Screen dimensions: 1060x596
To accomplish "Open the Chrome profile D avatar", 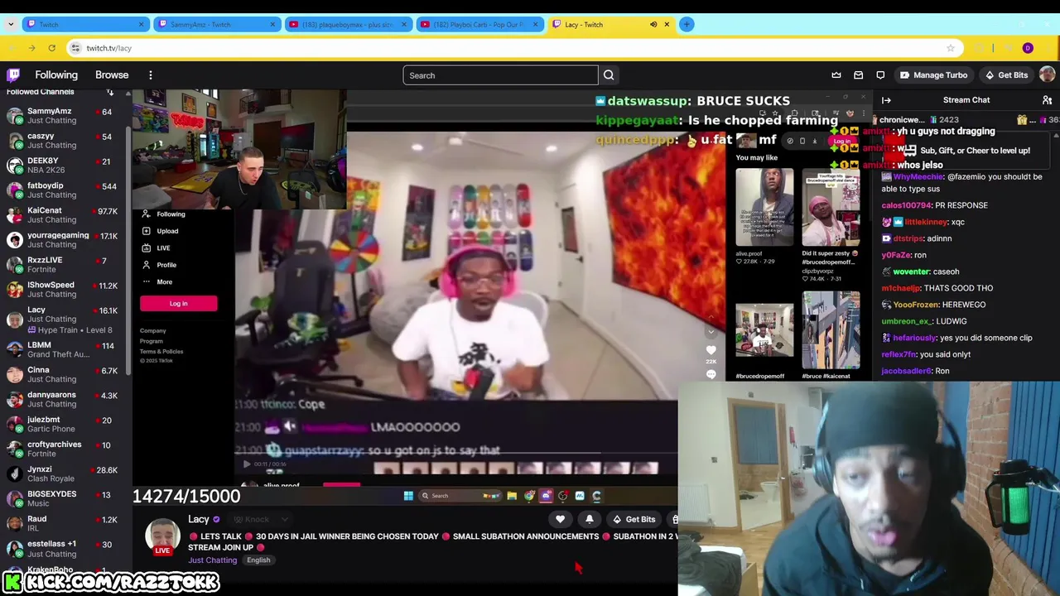I will click(1028, 48).
